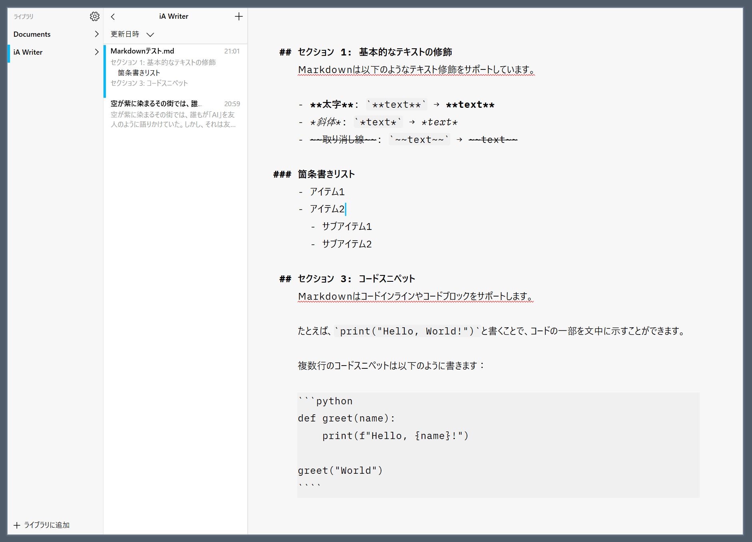Click inside the python code block on greet("World")
752x542 pixels.
[340, 471]
